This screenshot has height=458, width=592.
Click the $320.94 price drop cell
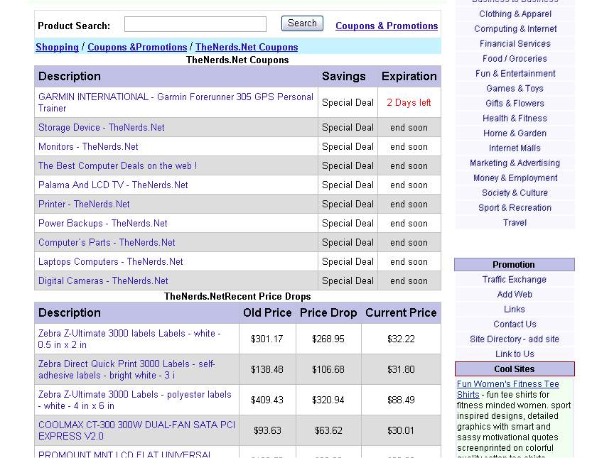[328, 400]
